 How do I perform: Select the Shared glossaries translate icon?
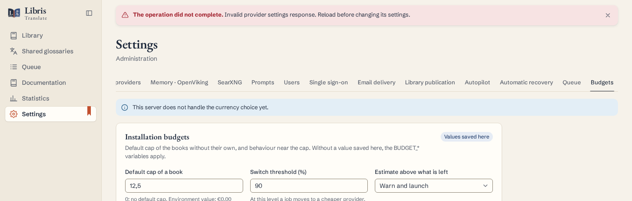click(x=14, y=51)
